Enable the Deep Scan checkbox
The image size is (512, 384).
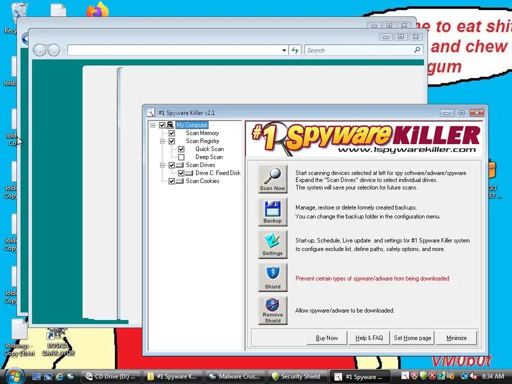(x=181, y=157)
